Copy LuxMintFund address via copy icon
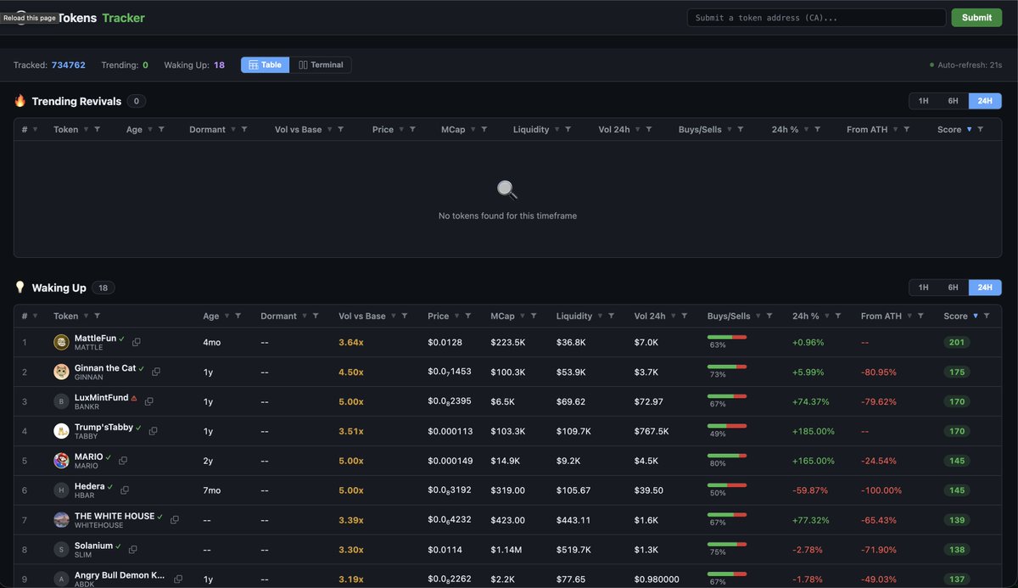 148,401
